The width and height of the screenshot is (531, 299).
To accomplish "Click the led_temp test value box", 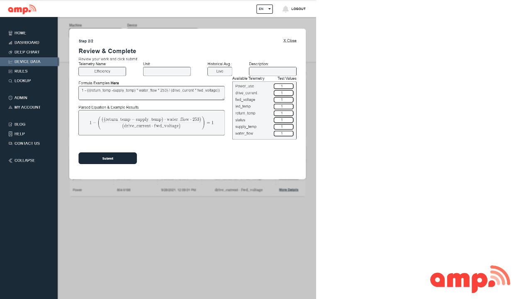I will pyautogui.click(x=284, y=106).
